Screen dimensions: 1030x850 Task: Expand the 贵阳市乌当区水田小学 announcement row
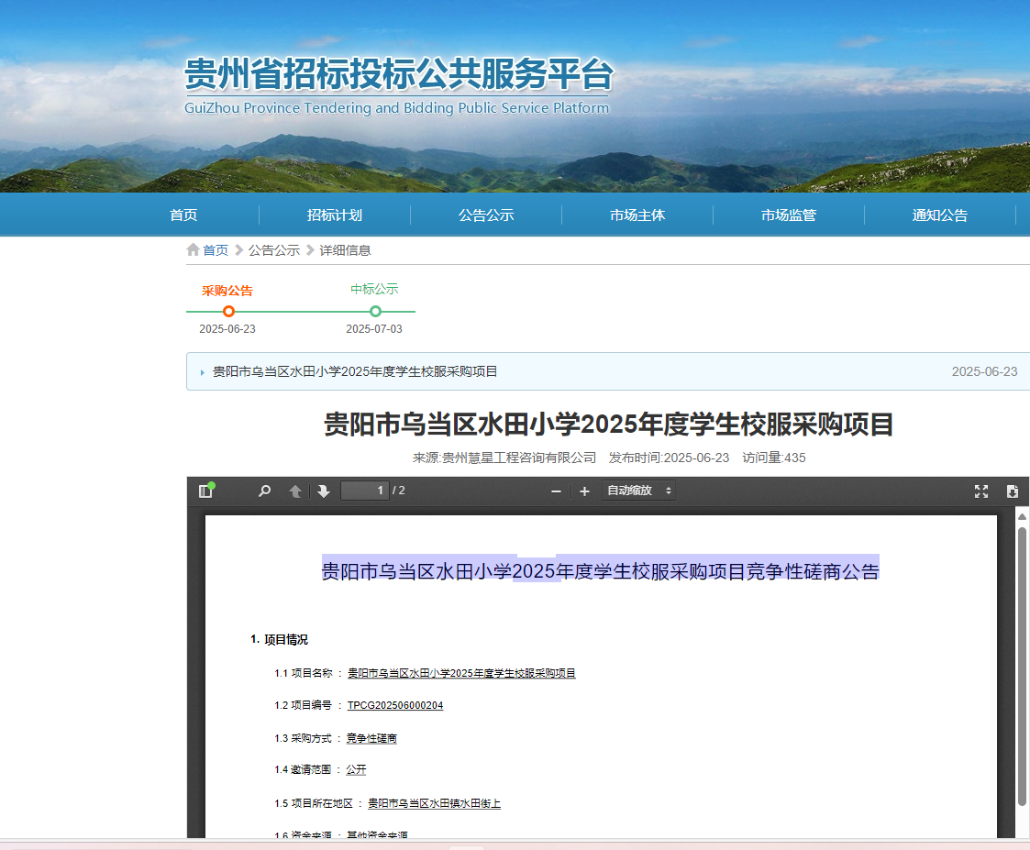[x=355, y=371]
